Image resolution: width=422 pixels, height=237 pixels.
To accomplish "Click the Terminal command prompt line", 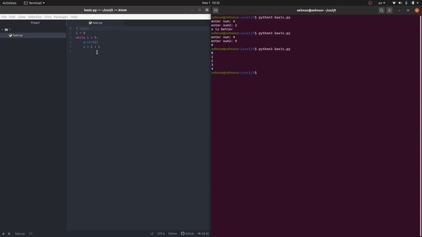I will click(x=234, y=73).
